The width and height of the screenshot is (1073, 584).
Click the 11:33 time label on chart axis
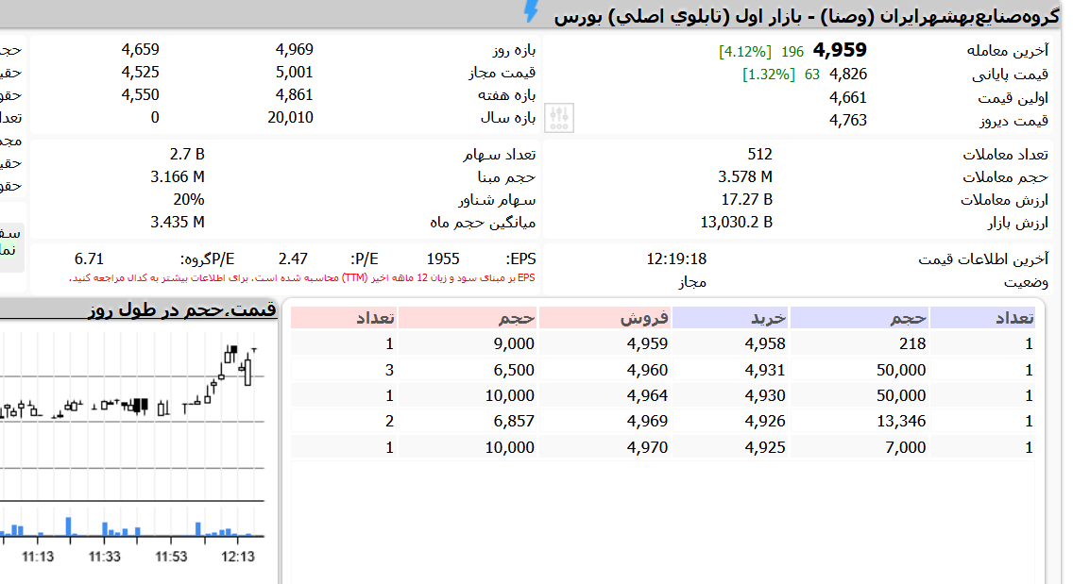click(x=104, y=557)
